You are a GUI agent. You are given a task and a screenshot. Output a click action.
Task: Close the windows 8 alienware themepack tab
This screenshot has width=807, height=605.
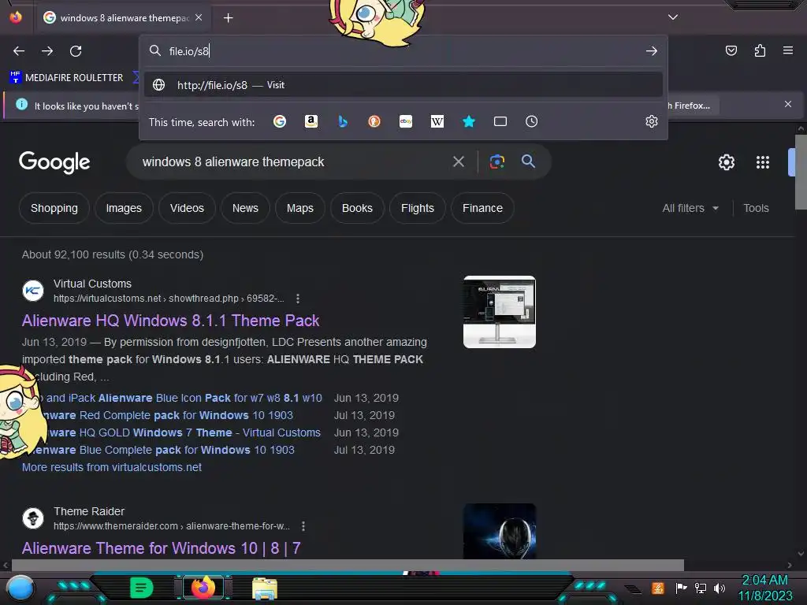[x=199, y=17]
